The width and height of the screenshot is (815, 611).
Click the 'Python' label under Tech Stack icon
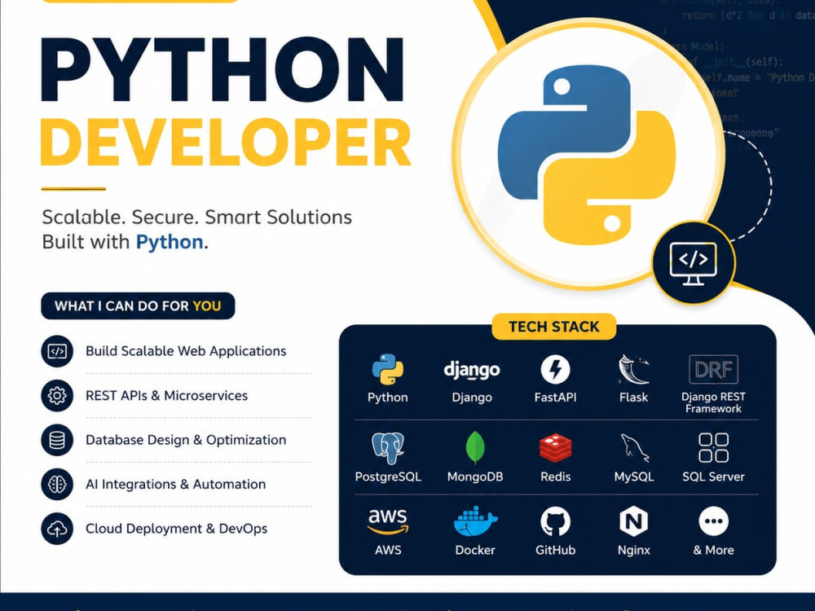(x=388, y=398)
